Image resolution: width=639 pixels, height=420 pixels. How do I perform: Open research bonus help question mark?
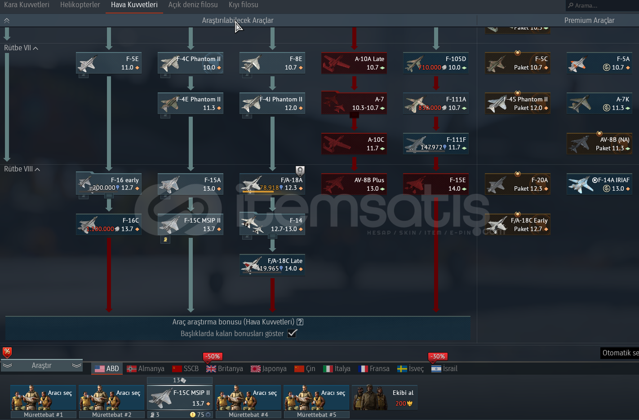pos(300,322)
